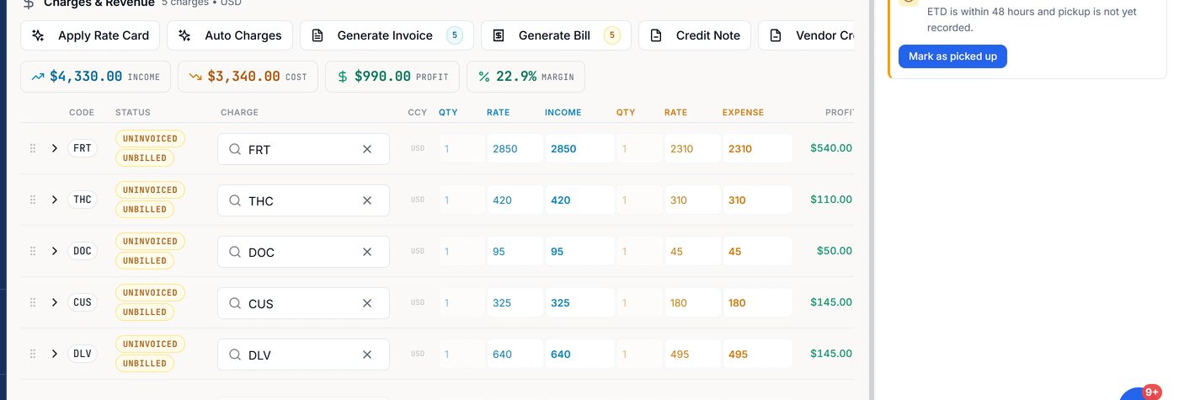Click the receipt icon on Generate Bill
This screenshot has width=1179, height=400.
click(499, 35)
